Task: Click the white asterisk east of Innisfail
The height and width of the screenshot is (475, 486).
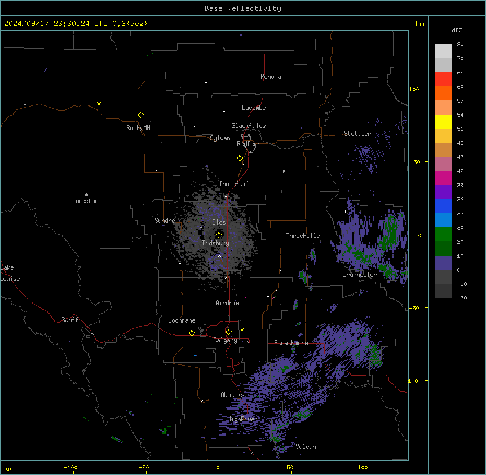Action: [283, 171]
